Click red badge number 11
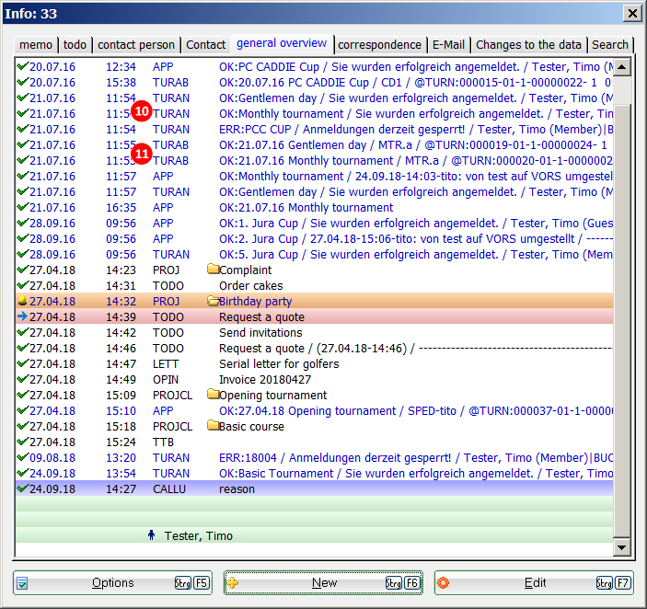 (141, 153)
